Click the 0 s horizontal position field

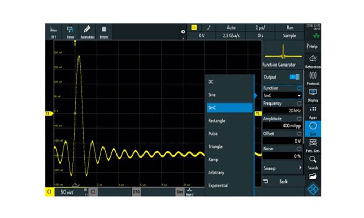click(260, 36)
